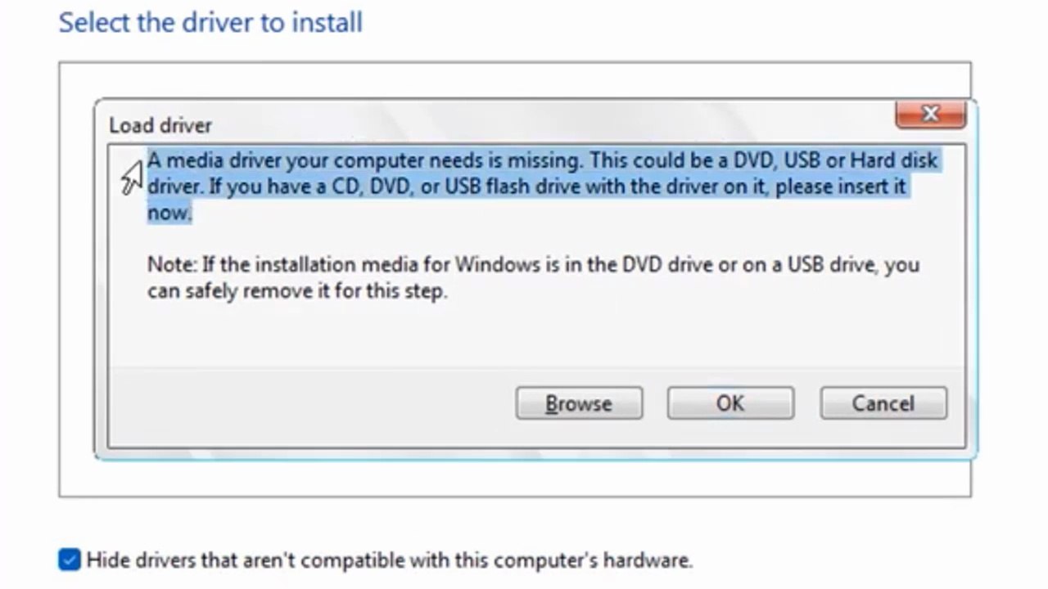The width and height of the screenshot is (1048, 589).
Task: Click the white space below the note text
Action: tap(532, 335)
